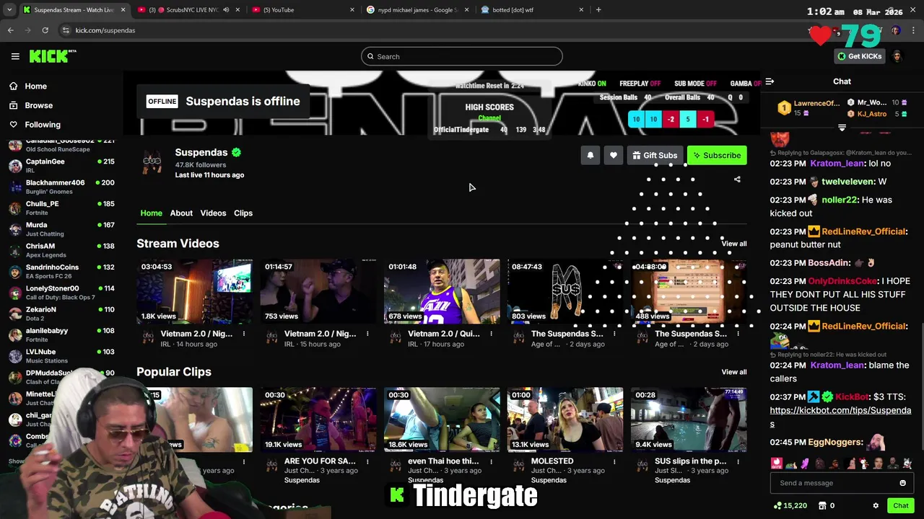Screen dimensions: 924x519
Task: Open 03:04:53 Vietnam stream video thumbnail
Action: click(195, 291)
